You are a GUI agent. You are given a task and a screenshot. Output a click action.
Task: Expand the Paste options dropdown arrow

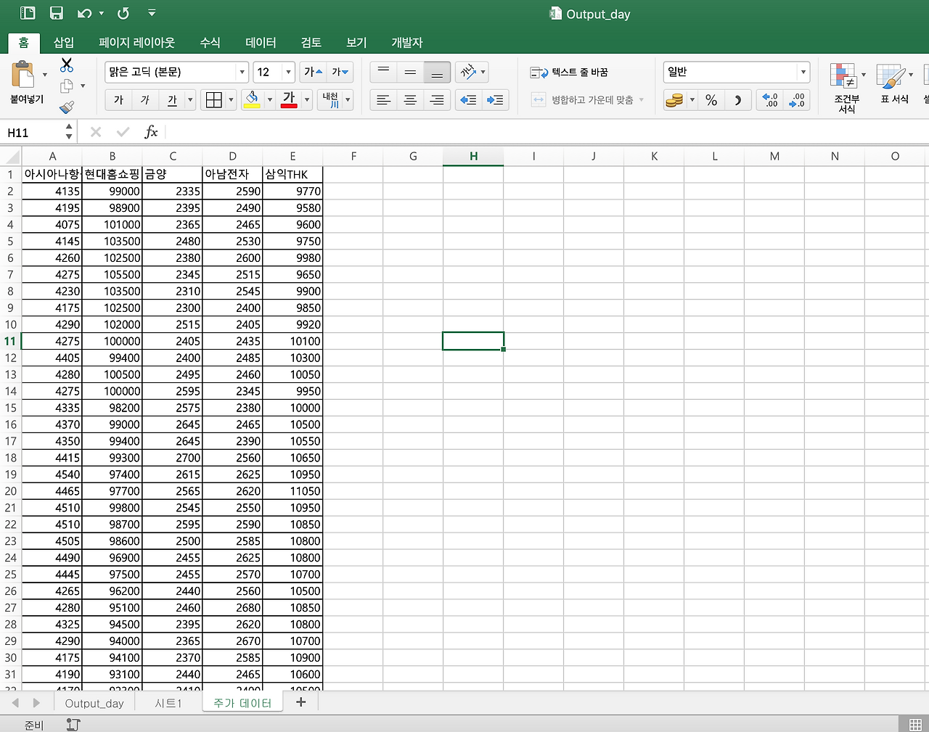tap(45, 75)
